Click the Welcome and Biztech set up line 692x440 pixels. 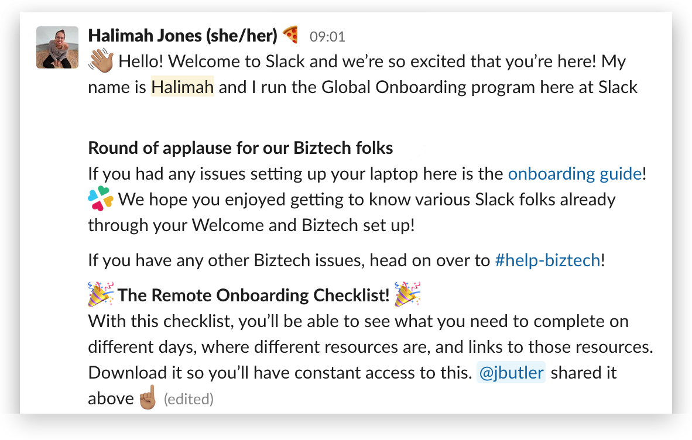252,225
